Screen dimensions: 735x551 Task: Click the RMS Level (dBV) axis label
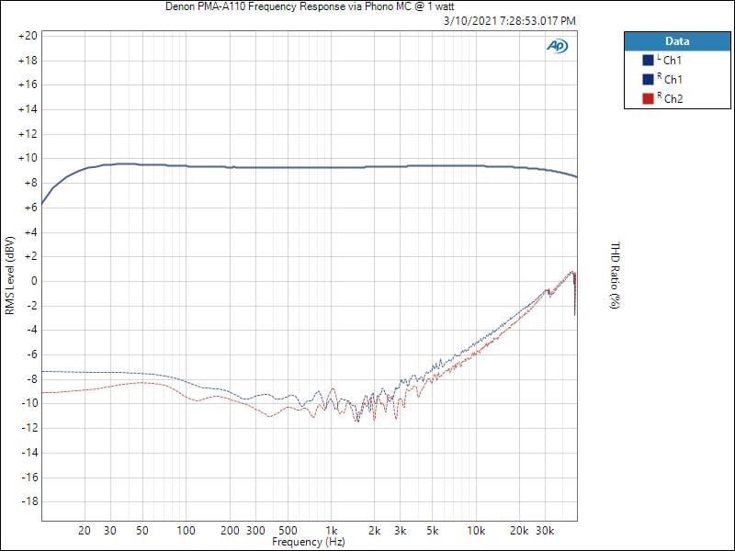[10, 275]
